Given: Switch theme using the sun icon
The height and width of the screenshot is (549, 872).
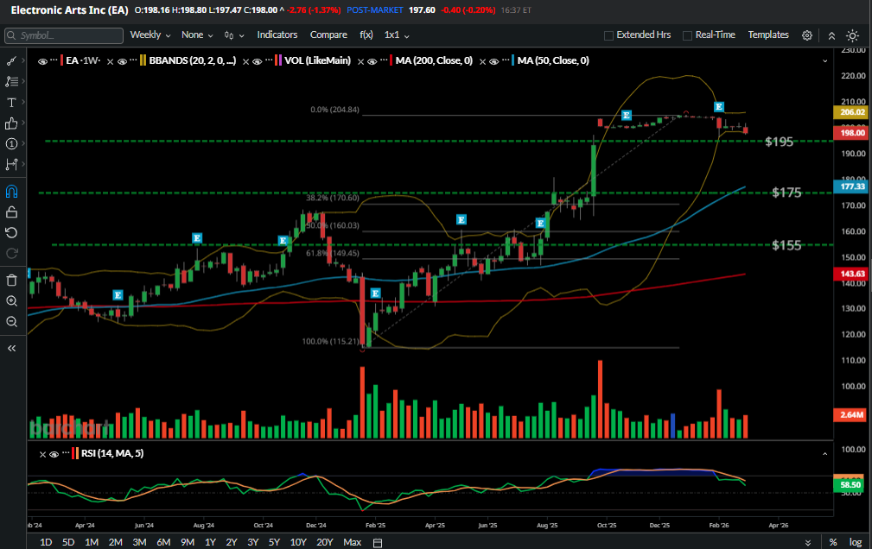Looking at the screenshot, I should click(x=852, y=35).
